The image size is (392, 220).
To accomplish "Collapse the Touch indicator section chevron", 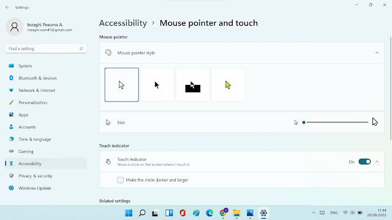I will pyautogui.click(x=377, y=161).
